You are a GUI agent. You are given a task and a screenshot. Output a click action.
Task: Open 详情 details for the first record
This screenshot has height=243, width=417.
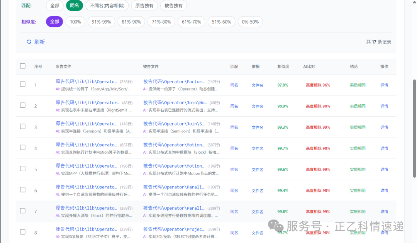[384, 85]
